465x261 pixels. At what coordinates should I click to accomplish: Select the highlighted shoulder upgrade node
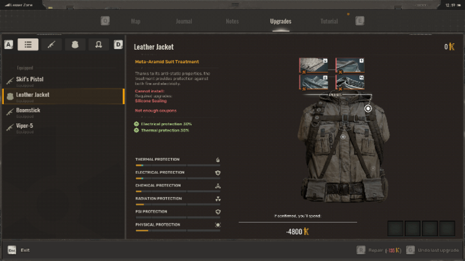pos(368,108)
